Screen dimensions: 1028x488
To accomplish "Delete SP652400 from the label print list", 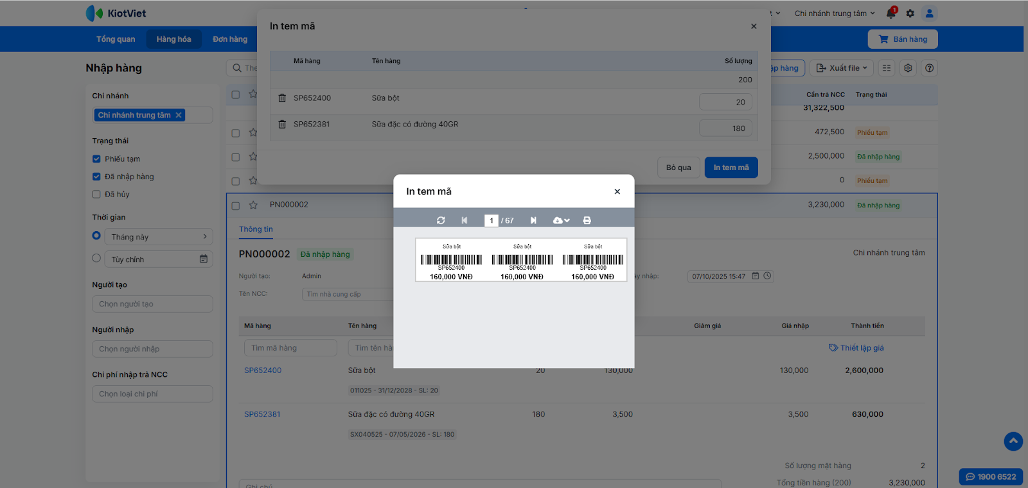I will coord(282,98).
